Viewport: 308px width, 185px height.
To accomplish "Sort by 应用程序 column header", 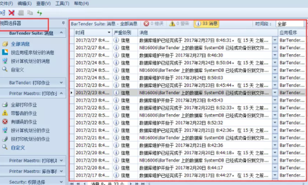I will click(292, 33).
